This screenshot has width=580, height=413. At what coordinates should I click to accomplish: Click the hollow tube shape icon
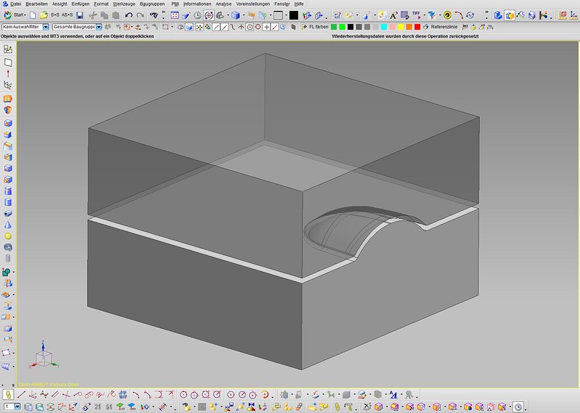coord(8,213)
